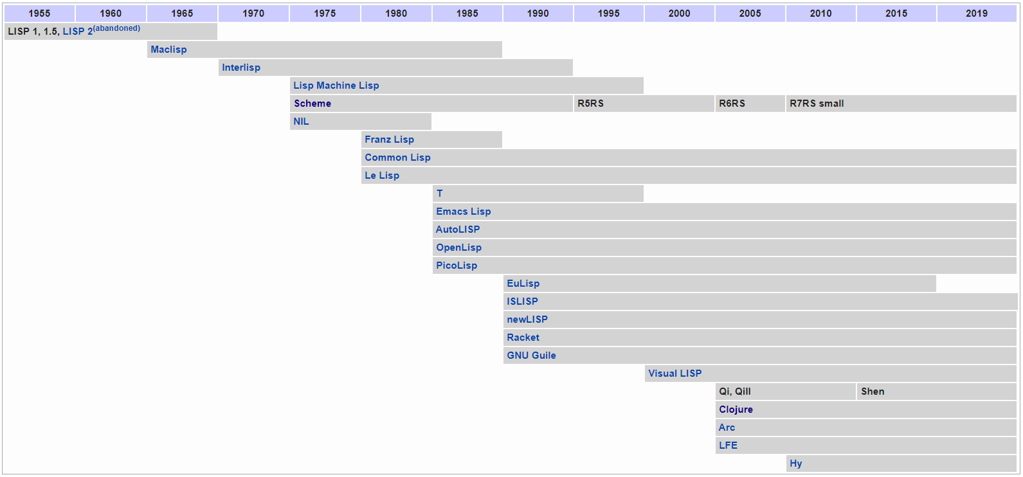Open the Racket link

tap(523, 337)
